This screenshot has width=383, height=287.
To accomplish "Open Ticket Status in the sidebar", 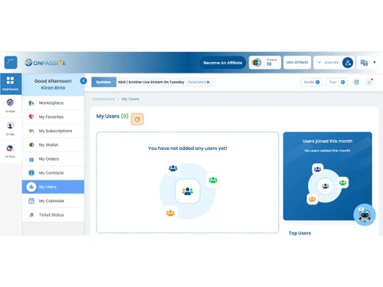I will click(x=53, y=215).
